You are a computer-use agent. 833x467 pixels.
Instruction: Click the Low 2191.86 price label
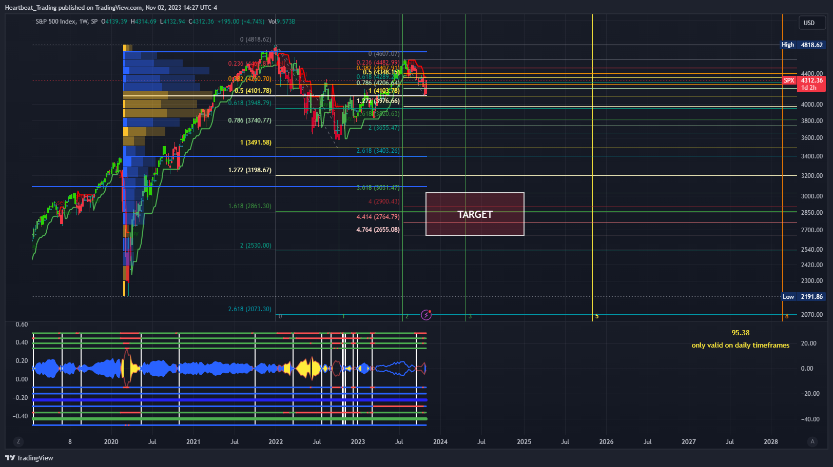[x=803, y=297]
